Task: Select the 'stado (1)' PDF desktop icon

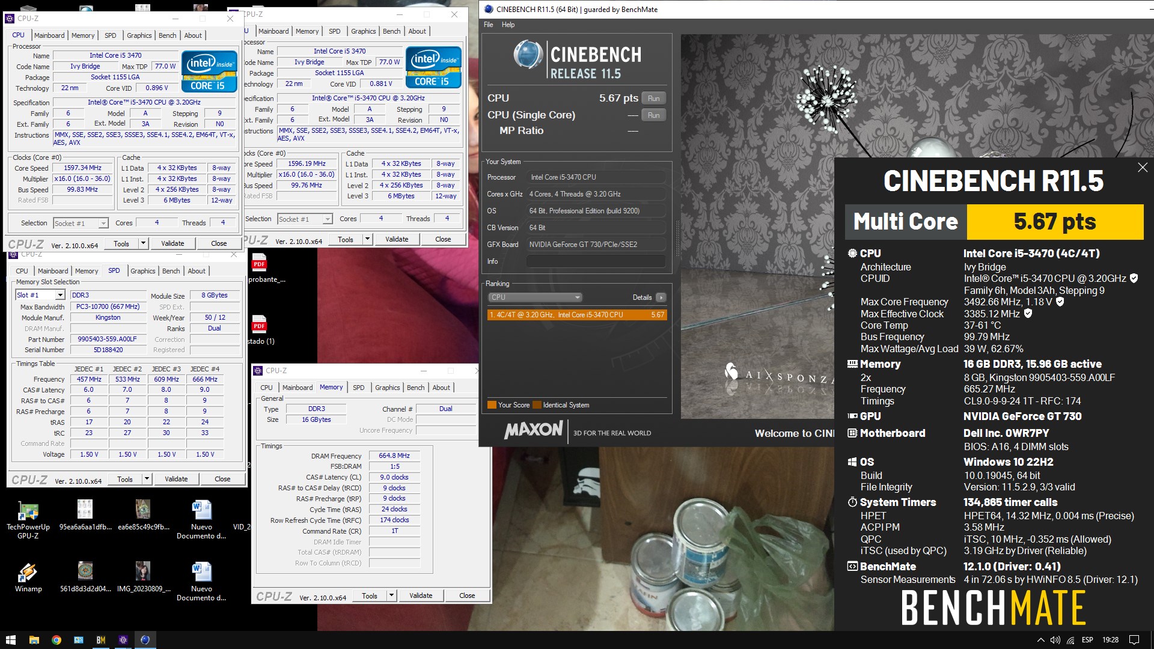Action: [x=260, y=330]
